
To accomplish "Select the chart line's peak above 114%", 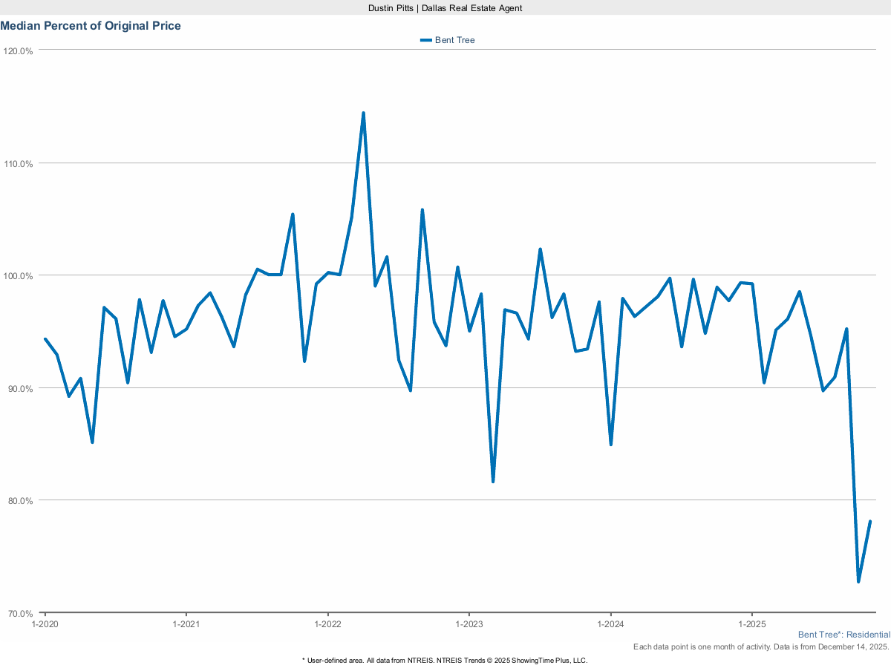I will (362, 112).
